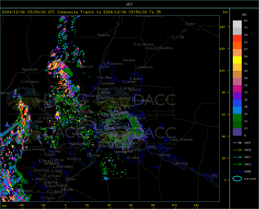
Task: Click the 'Manzano' map label
Action: point(27,191)
